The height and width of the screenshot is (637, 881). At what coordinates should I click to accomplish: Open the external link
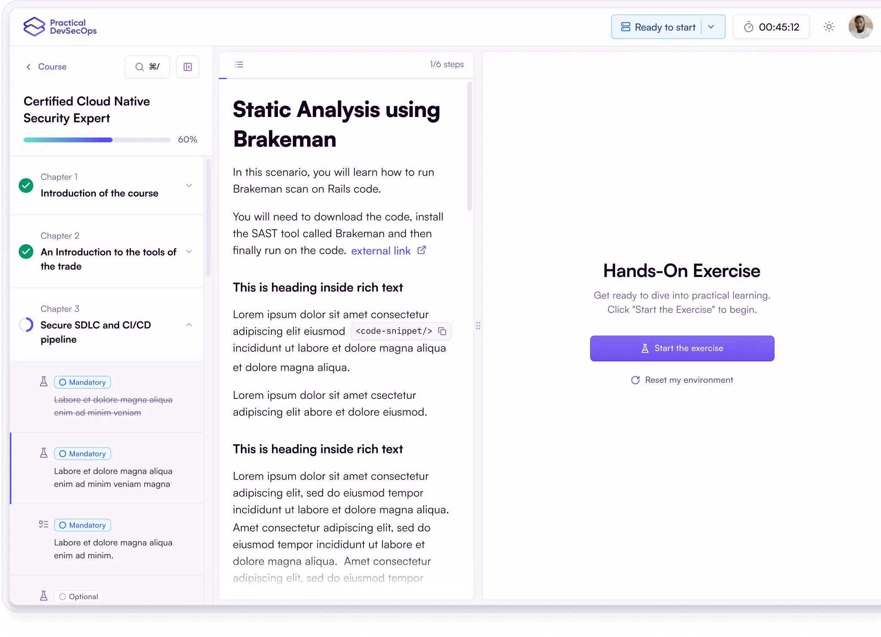[388, 251]
